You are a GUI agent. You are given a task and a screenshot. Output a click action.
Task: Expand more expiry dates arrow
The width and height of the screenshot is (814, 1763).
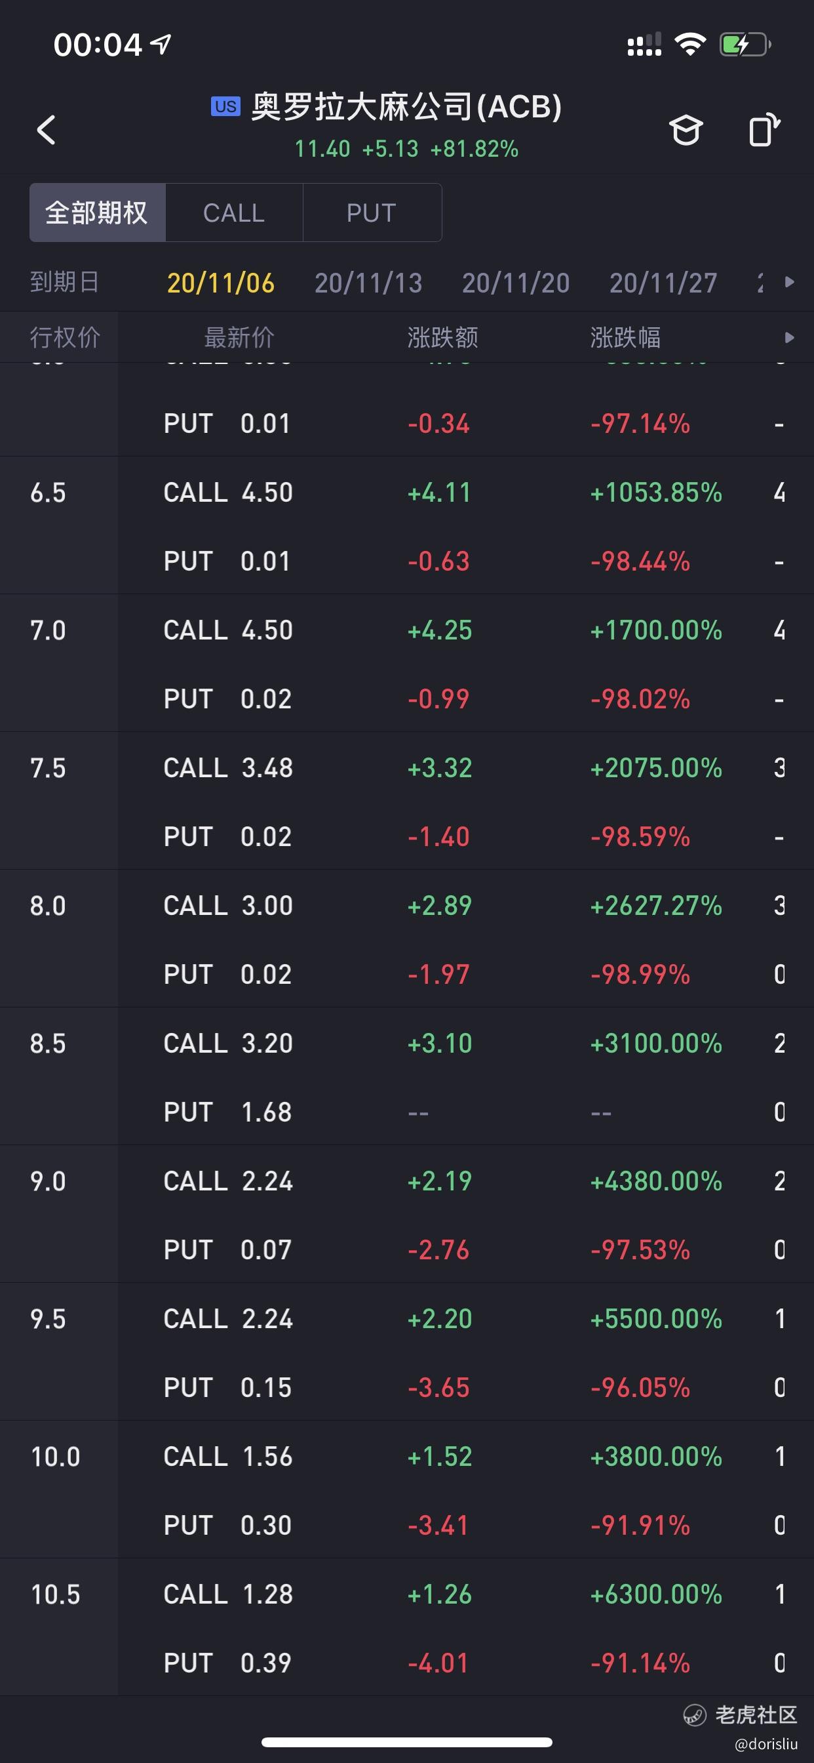[789, 282]
